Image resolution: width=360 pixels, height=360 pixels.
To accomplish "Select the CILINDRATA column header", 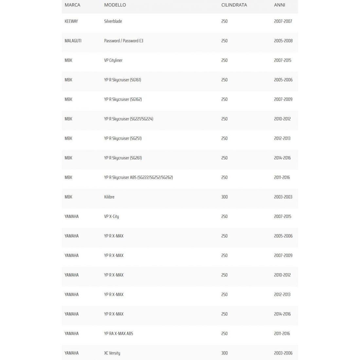I will coord(234,5).
